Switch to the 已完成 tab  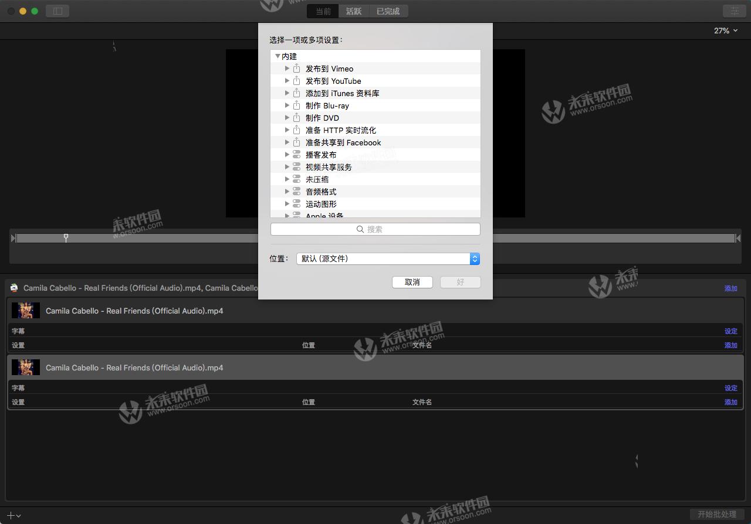388,11
